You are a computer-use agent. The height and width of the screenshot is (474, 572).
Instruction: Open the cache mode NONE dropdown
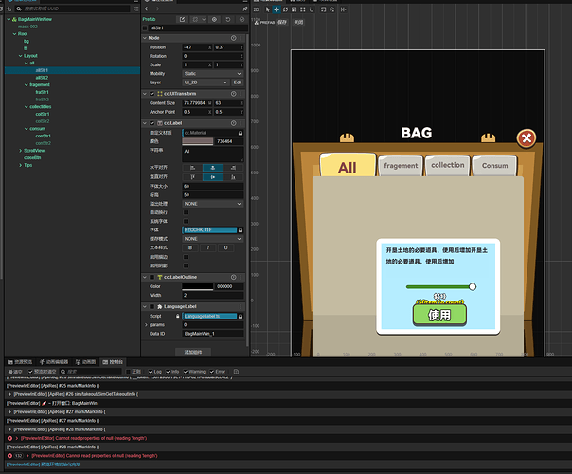click(213, 239)
